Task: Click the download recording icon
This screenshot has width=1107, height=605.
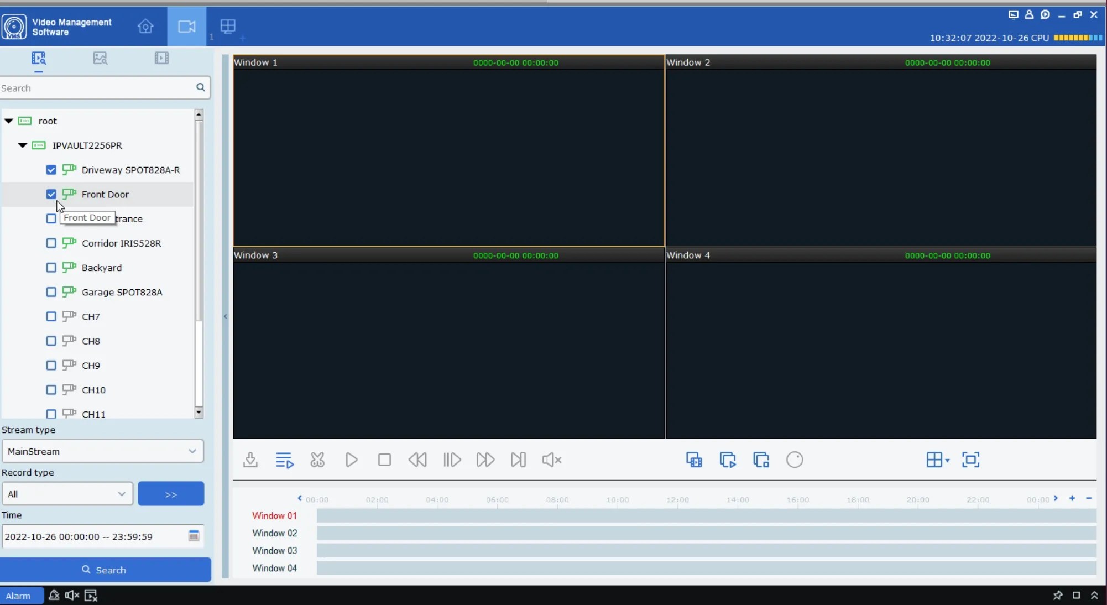Action: pos(250,460)
